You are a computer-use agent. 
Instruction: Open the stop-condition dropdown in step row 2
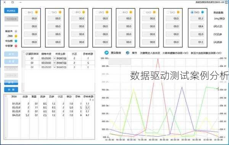tap(55, 63)
